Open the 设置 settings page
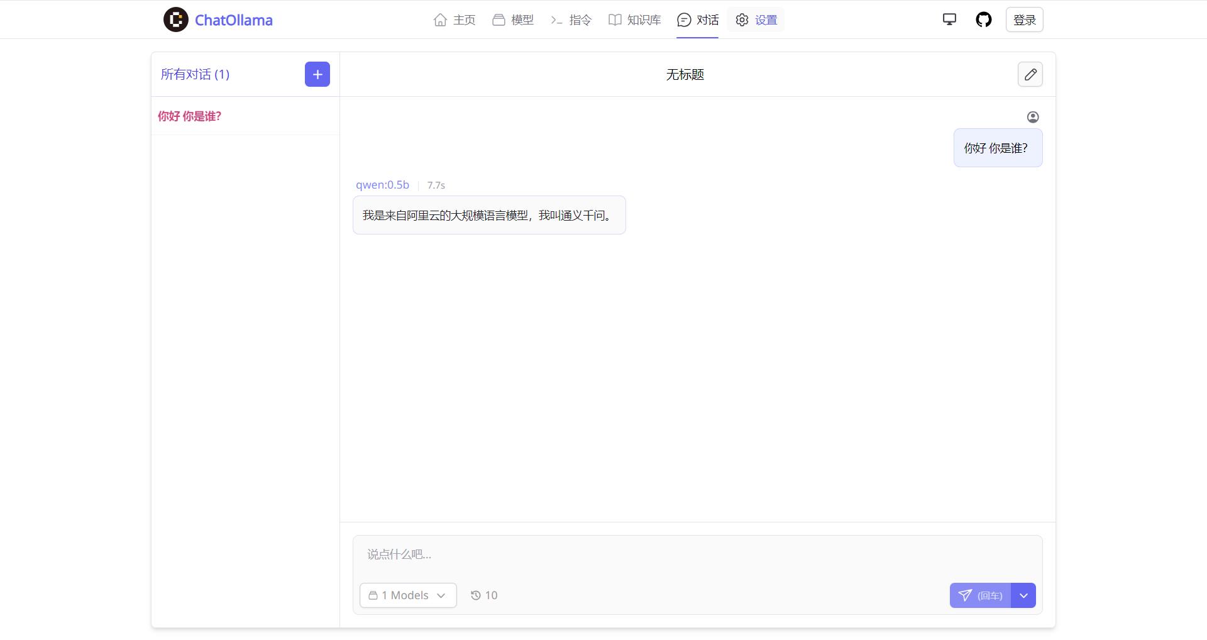This screenshot has width=1207, height=640. [x=756, y=20]
